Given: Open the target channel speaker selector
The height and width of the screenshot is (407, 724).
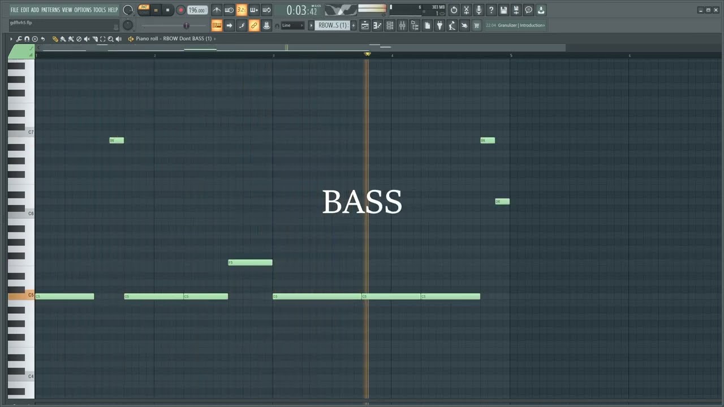Looking at the screenshot, I should tap(131, 38).
